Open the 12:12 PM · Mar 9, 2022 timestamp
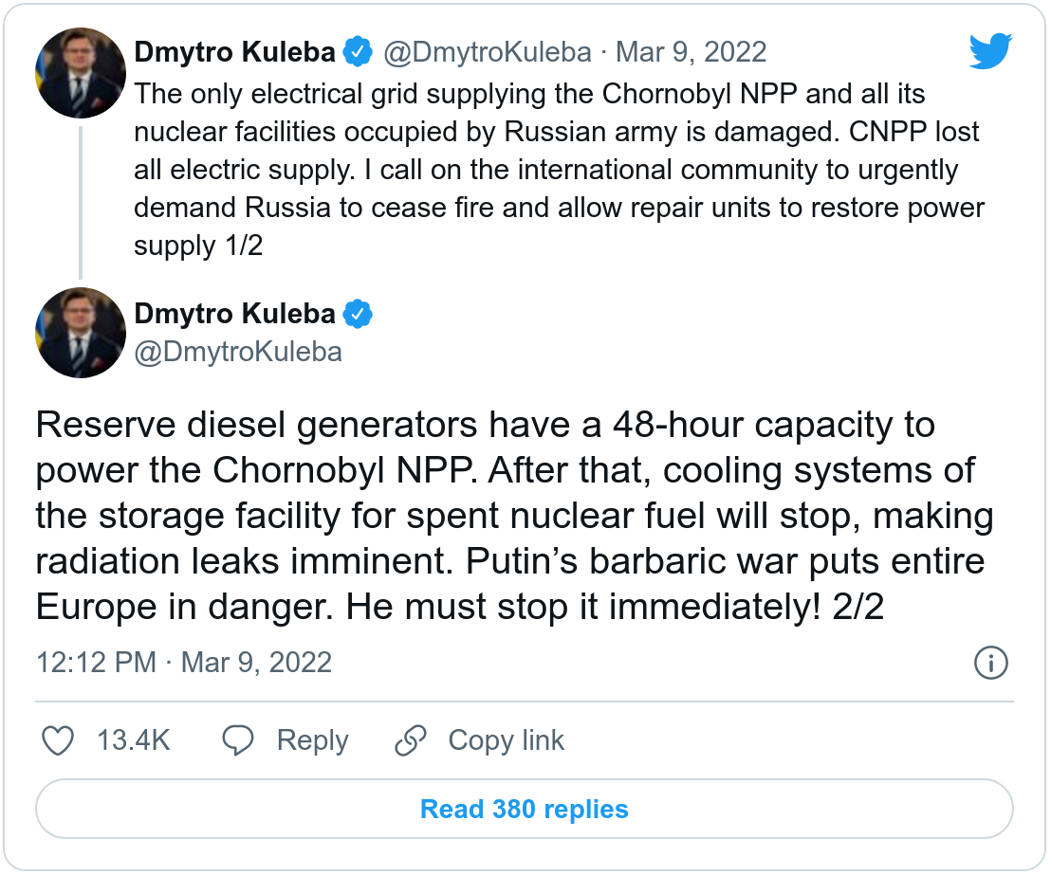This screenshot has width=1051, height=875. tap(184, 662)
